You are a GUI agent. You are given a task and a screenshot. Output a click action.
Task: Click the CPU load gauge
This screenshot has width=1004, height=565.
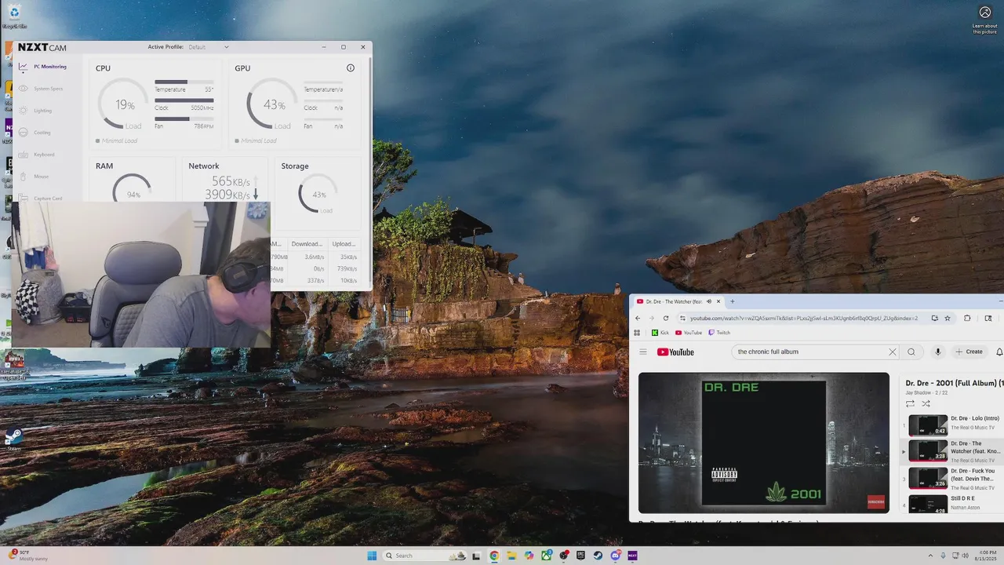click(x=125, y=104)
